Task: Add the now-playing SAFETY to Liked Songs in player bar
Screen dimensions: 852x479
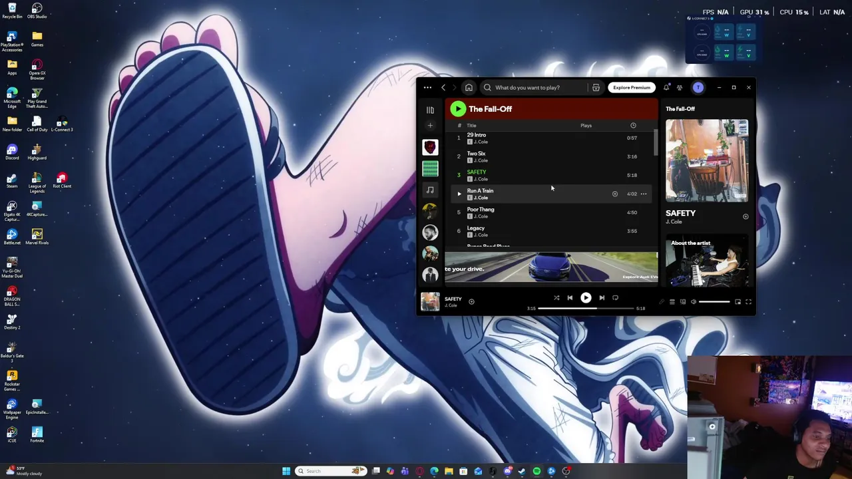Action: click(471, 301)
